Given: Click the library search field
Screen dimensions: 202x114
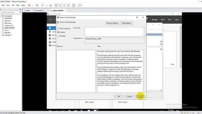Looking at the screenshot, I should click(x=9, y=12).
